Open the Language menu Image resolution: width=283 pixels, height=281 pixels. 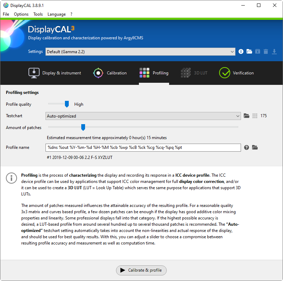click(56, 14)
